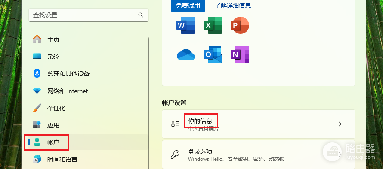Open the 系统 settings category

[88, 57]
